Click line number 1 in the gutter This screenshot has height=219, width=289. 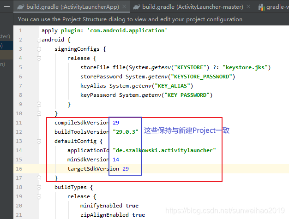pos(20,30)
